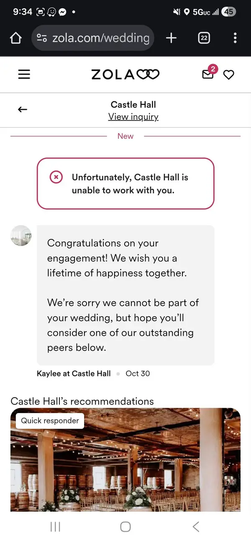Tap the declined notice X icon

pos(56,178)
